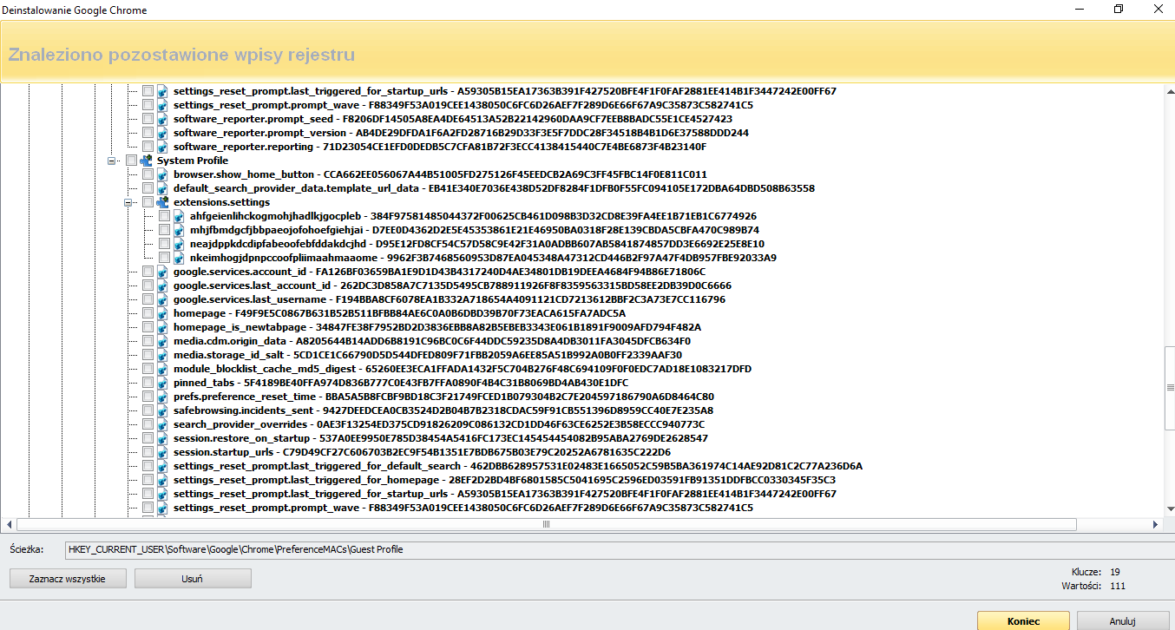The width and height of the screenshot is (1175, 630).
Task: Click the icon for default_search_provider_data.template_url_data
Action: pyautogui.click(x=162, y=188)
